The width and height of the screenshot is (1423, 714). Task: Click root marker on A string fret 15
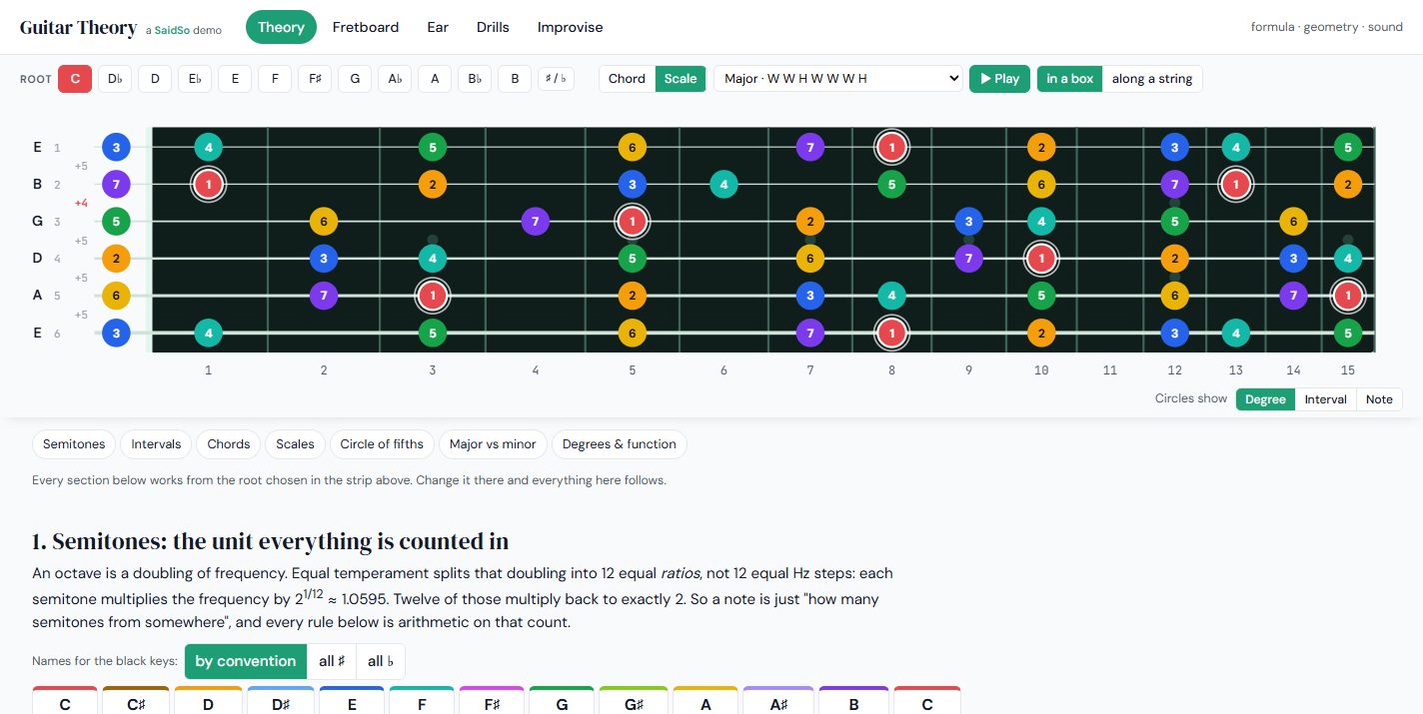pyautogui.click(x=1348, y=296)
